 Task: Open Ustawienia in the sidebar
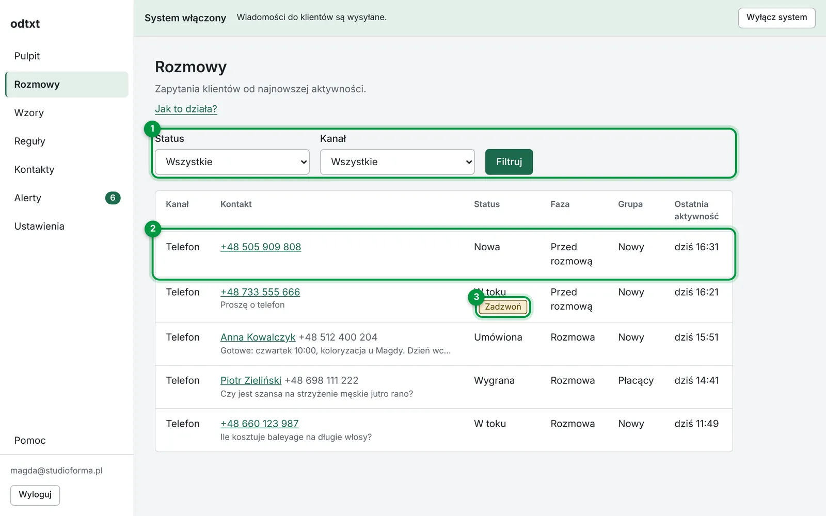tap(67, 226)
